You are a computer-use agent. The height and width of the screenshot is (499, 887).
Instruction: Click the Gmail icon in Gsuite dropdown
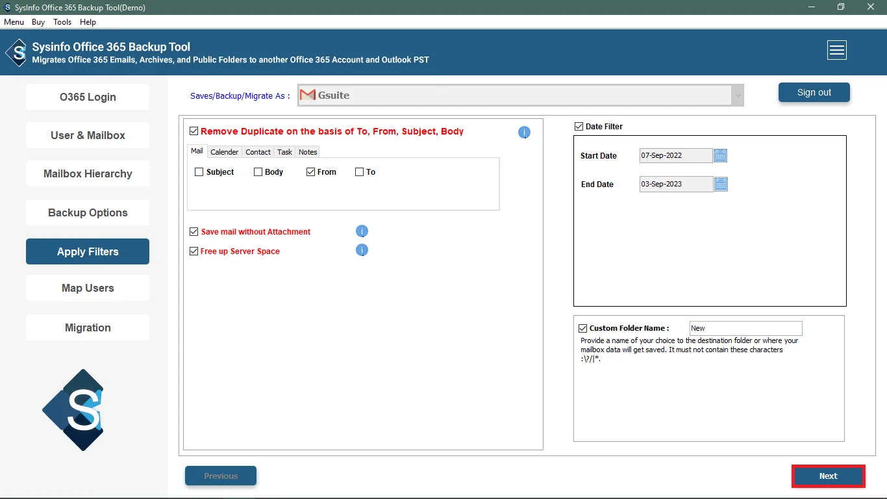tap(308, 96)
